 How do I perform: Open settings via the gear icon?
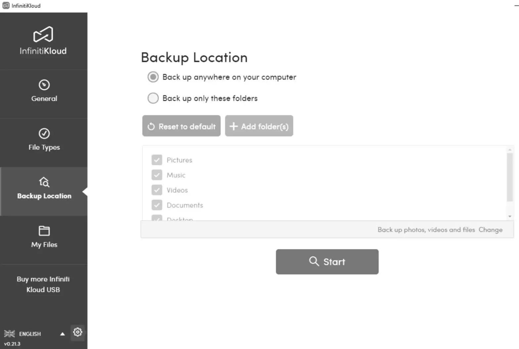tap(77, 332)
